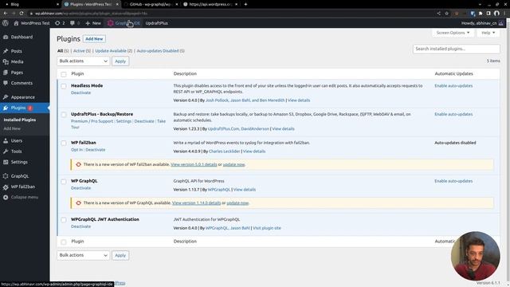The height and width of the screenshot is (287, 510).
Task: Open the New content menu in admin bar
Action: tap(93, 23)
